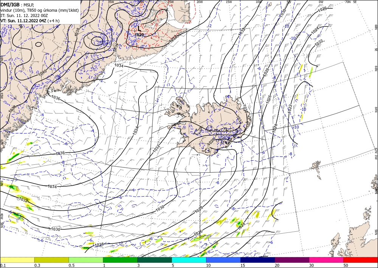Click the 'DMI/IGB' title text
The width and height of the screenshot is (378, 268).
pyautogui.click(x=10, y=4)
